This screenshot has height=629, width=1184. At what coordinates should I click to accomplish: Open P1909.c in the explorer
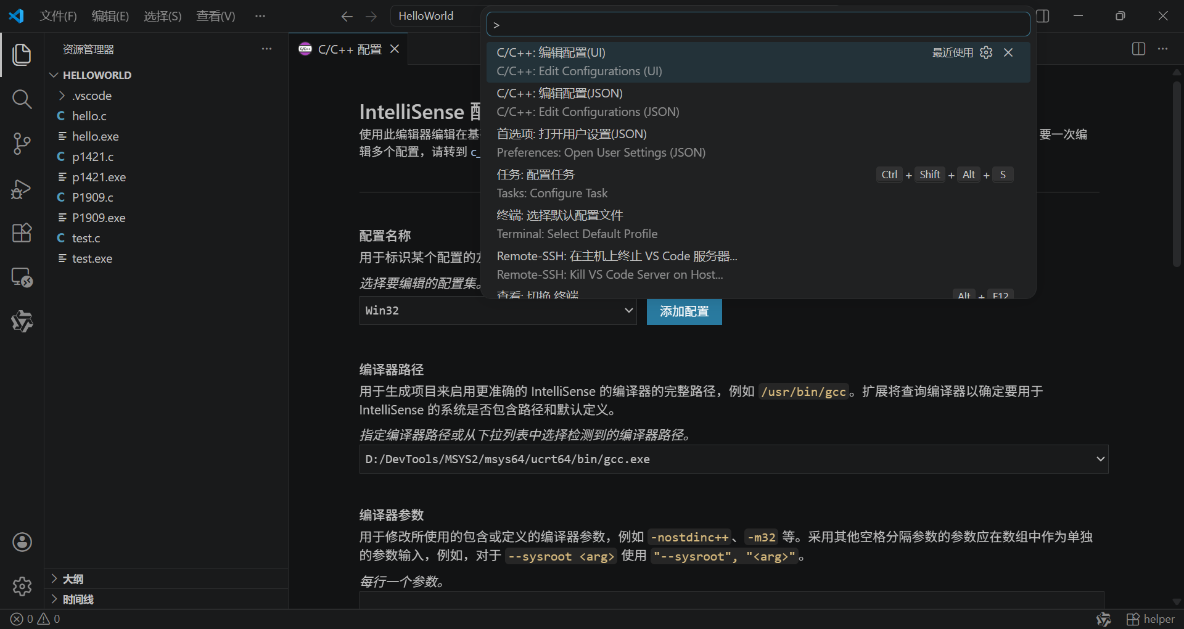coord(92,197)
